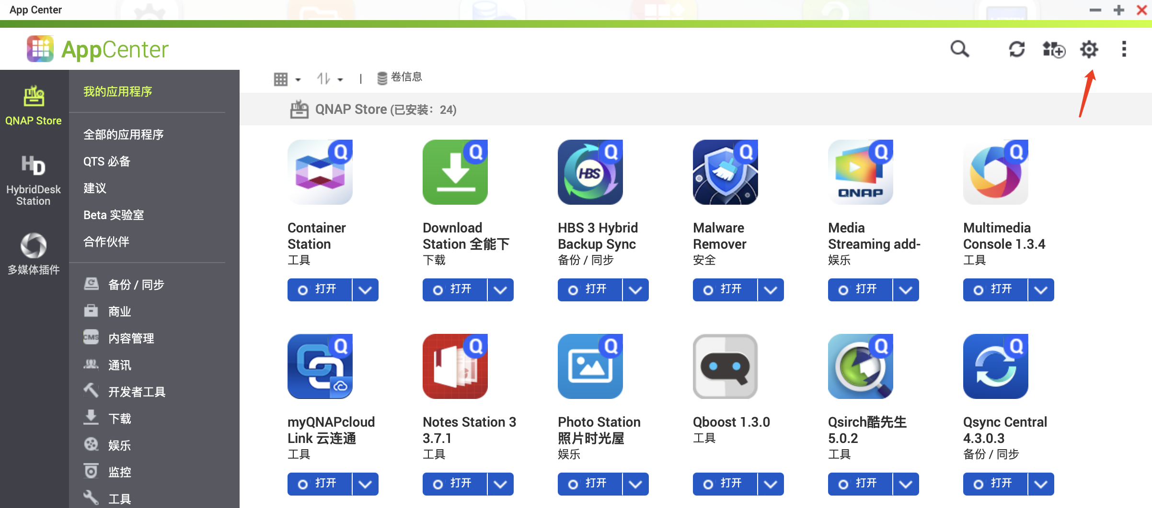
Task: Click the Multimedia Console 1.3.4 app name
Action: tap(1004, 236)
